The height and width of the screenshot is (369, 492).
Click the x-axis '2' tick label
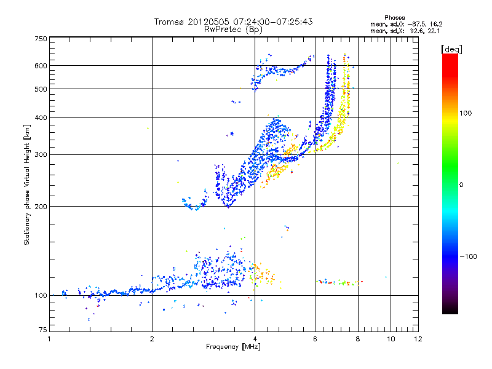(152, 339)
